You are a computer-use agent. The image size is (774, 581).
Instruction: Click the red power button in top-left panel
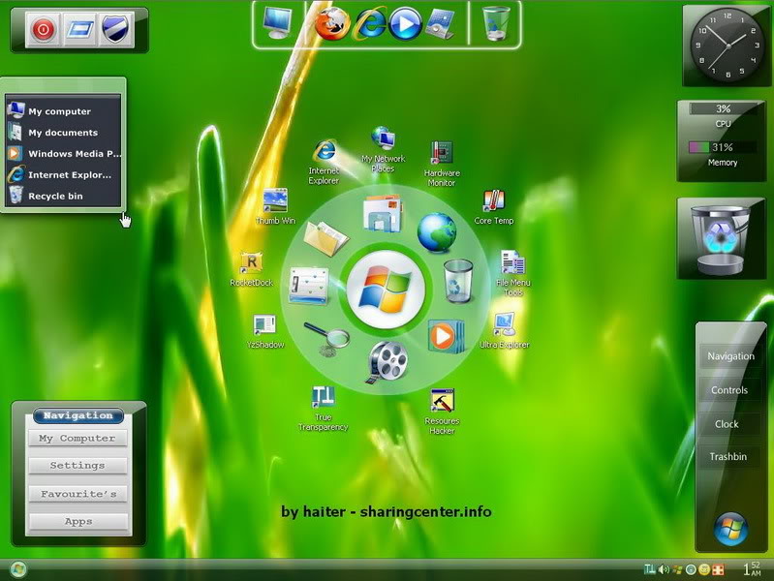[43, 30]
